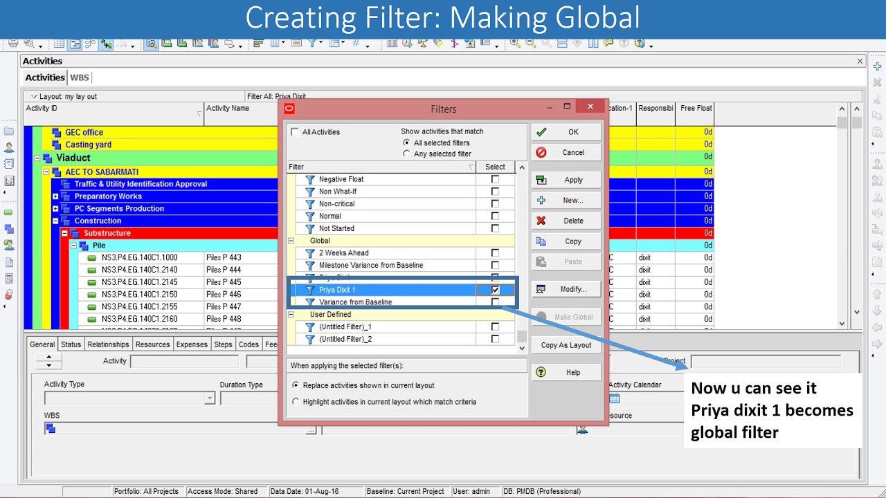886x498 pixels.
Task: Open the Relationships details tab
Action: click(x=108, y=344)
